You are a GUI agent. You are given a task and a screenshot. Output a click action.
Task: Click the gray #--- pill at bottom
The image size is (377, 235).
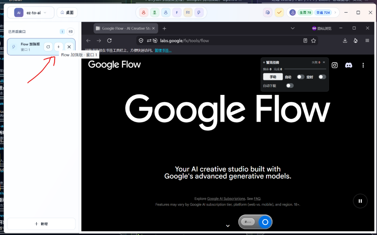coord(248,222)
